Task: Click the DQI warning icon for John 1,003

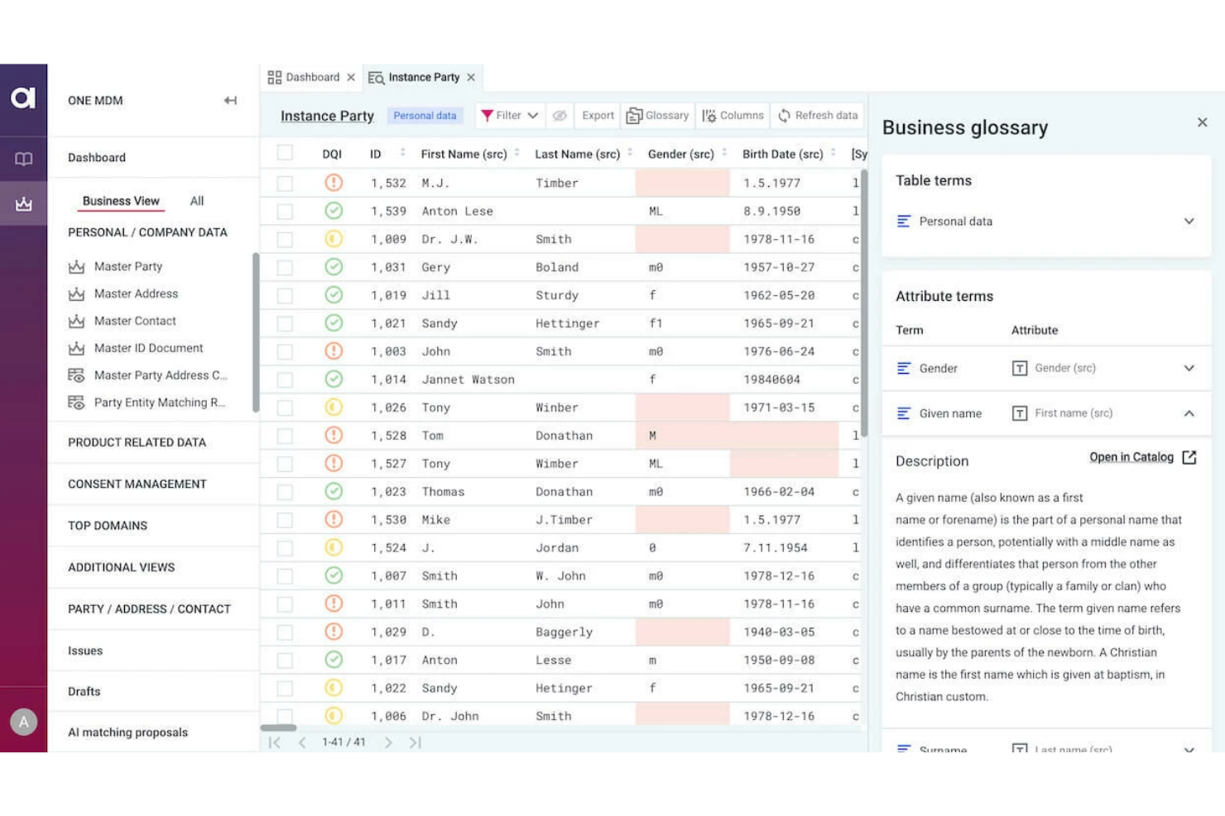Action: (x=334, y=351)
